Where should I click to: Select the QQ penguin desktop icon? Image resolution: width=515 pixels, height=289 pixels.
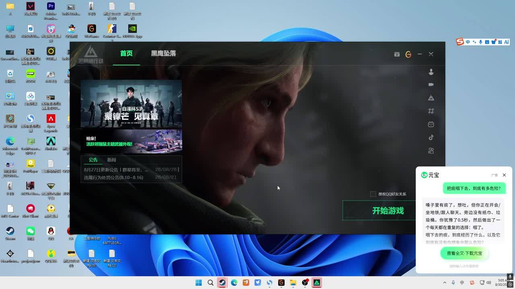[x=51, y=234]
